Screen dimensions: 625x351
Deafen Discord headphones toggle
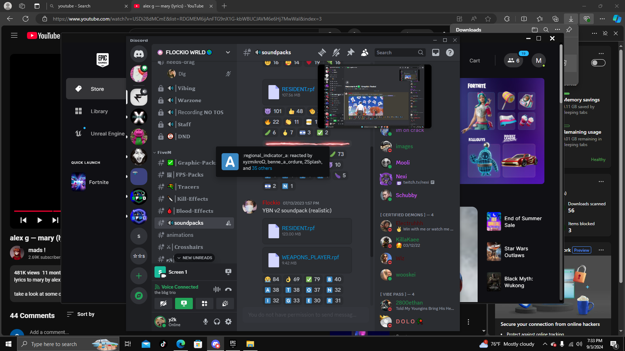point(217,322)
